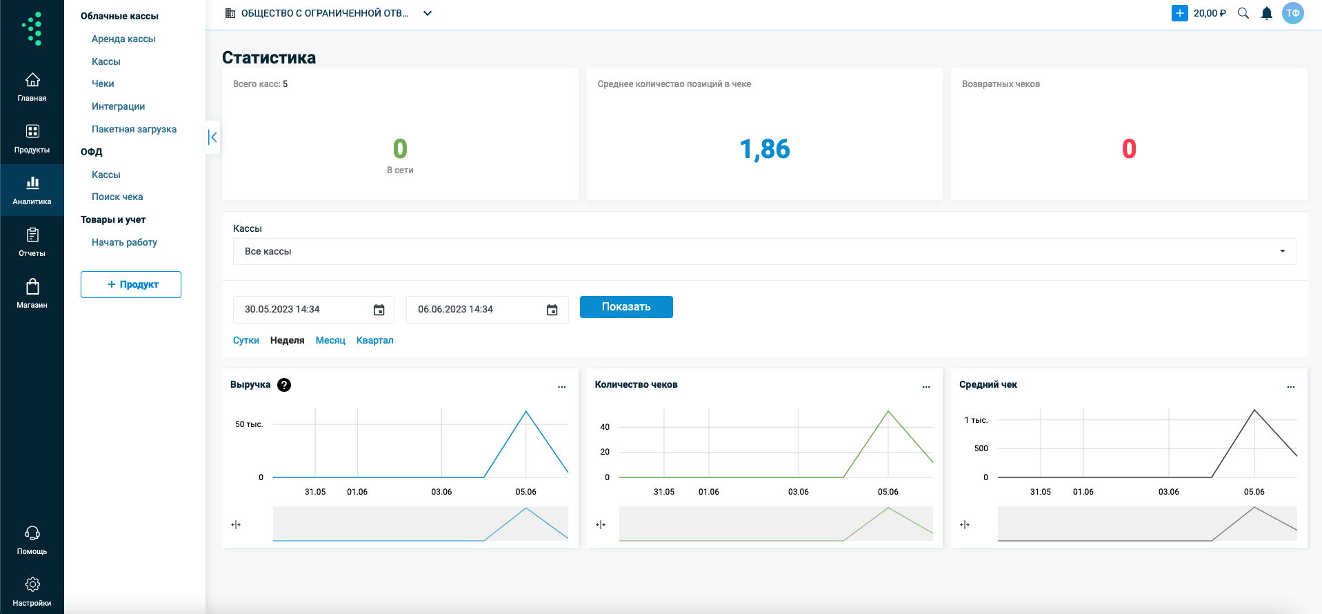The image size is (1322, 614).
Task: Open the Все кассы dropdown
Action: [x=764, y=251]
